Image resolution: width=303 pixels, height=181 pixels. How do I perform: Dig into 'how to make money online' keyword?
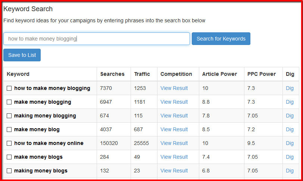coord(290,143)
